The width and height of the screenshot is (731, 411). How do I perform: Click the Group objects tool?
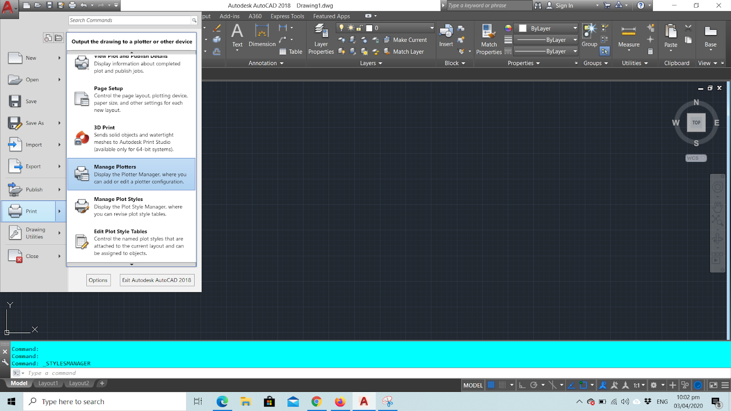point(589,36)
